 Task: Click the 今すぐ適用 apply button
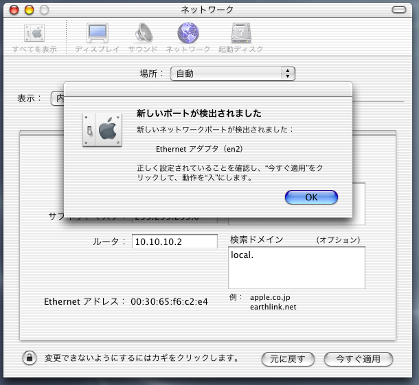[x=359, y=359]
